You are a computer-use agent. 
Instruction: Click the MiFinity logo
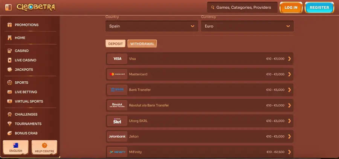click(118, 152)
